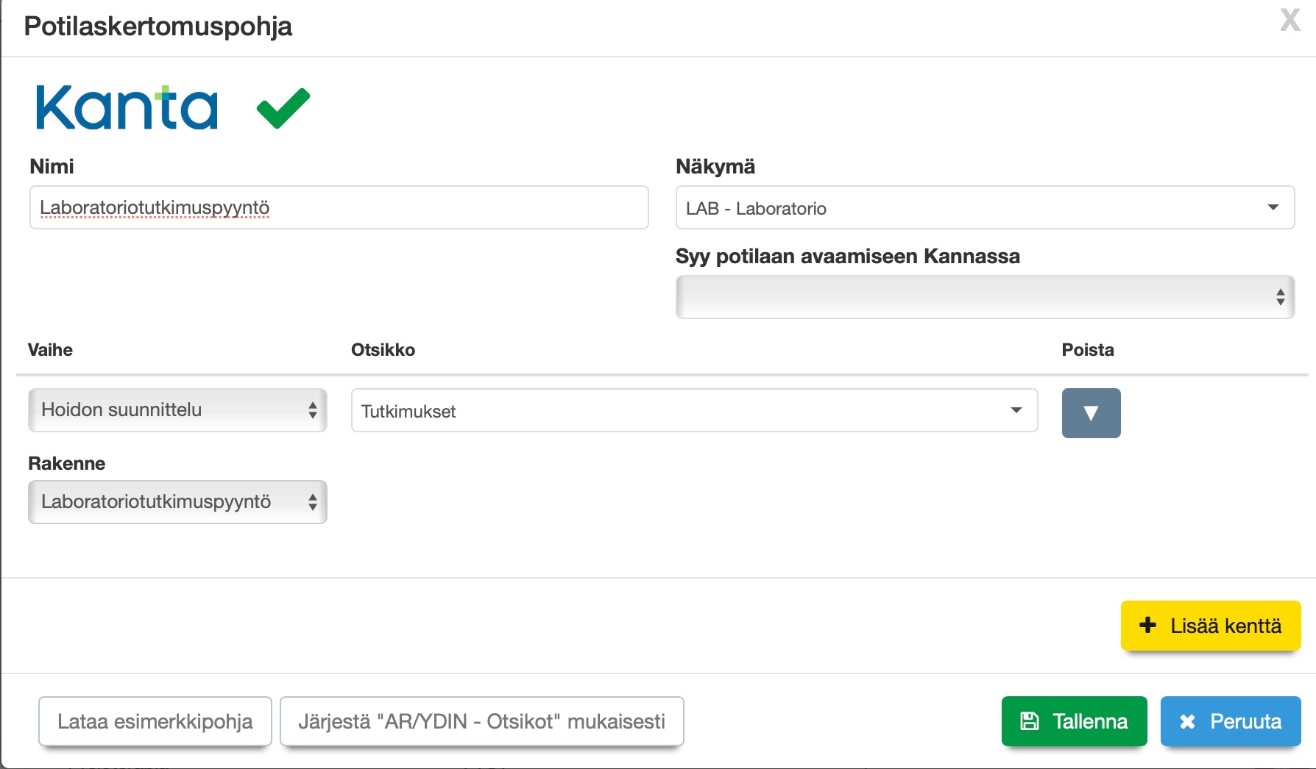This screenshot has height=769, width=1316.
Task: Close the Potilaskertomuspohja dialog with X
Action: 1290,21
